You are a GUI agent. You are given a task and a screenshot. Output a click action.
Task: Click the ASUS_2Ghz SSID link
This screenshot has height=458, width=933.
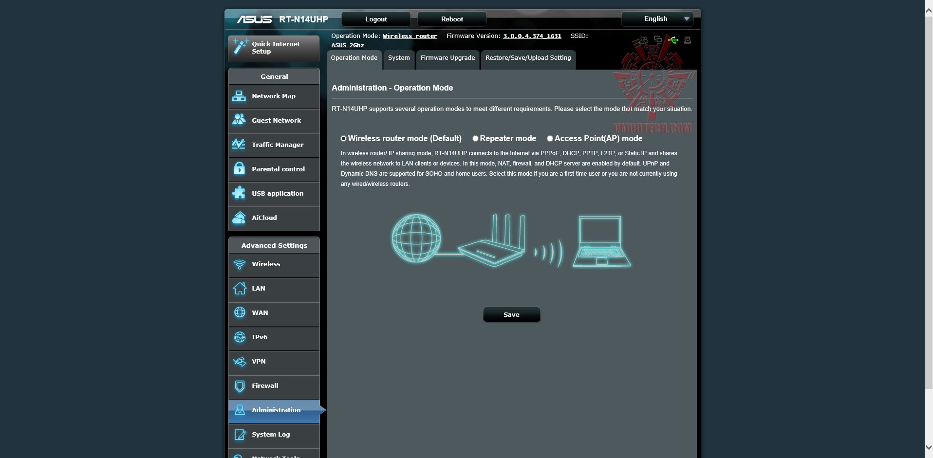click(348, 45)
